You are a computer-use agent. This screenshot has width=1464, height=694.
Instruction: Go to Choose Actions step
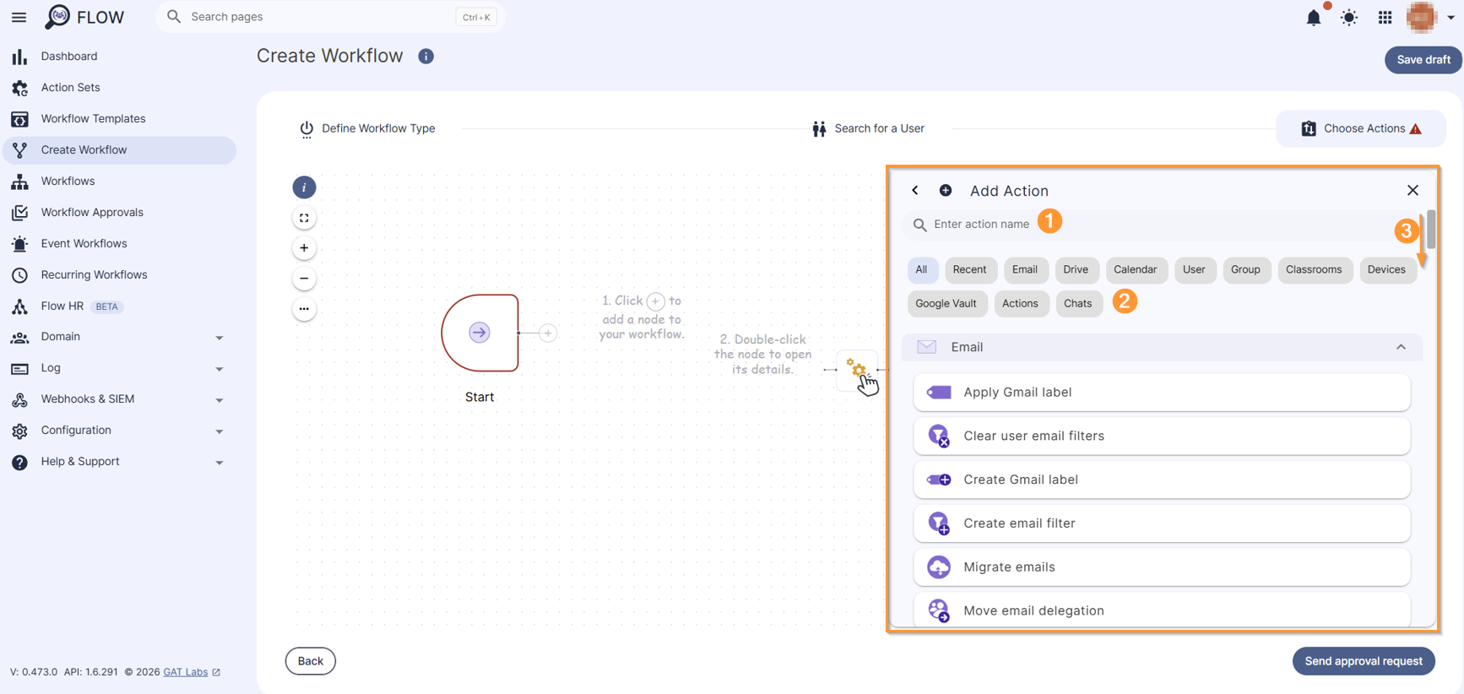[1361, 129]
